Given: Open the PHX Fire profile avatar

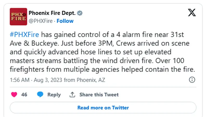Looking at the screenshot, I should (18, 17).
